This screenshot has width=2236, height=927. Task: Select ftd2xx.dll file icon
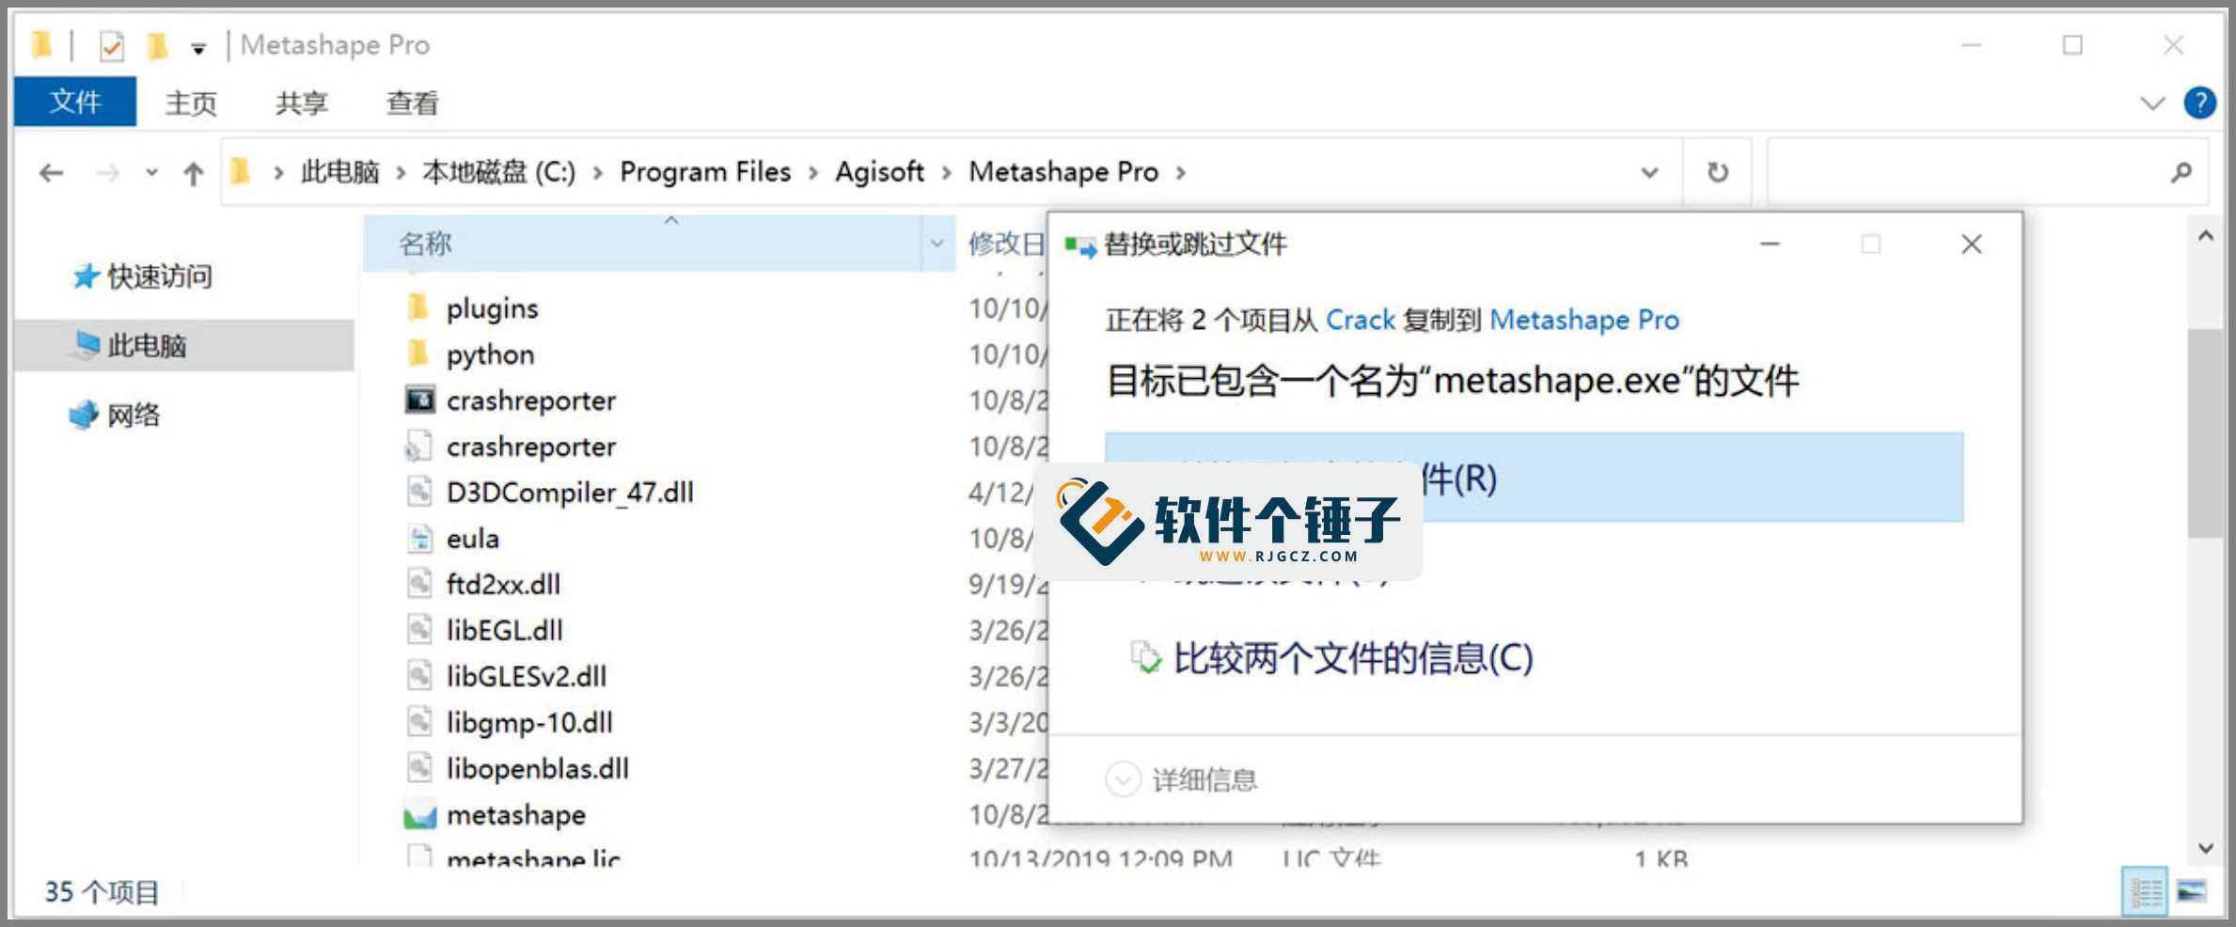pyautogui.click(x=418, y=584)
